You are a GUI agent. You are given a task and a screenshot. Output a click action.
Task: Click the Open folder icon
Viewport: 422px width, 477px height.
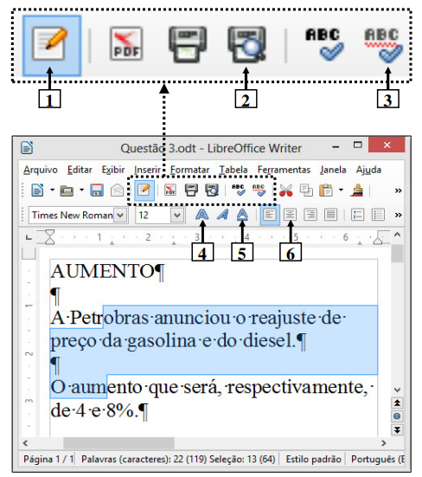pyautogui.click(x=67, y=190)
